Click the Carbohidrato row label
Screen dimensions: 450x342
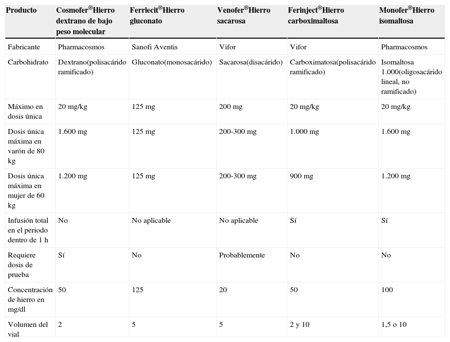[x=27, y=63]
